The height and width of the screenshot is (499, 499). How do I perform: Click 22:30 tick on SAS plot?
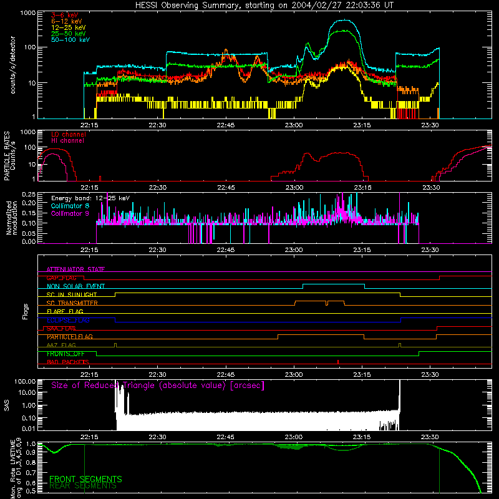point(158,437)
